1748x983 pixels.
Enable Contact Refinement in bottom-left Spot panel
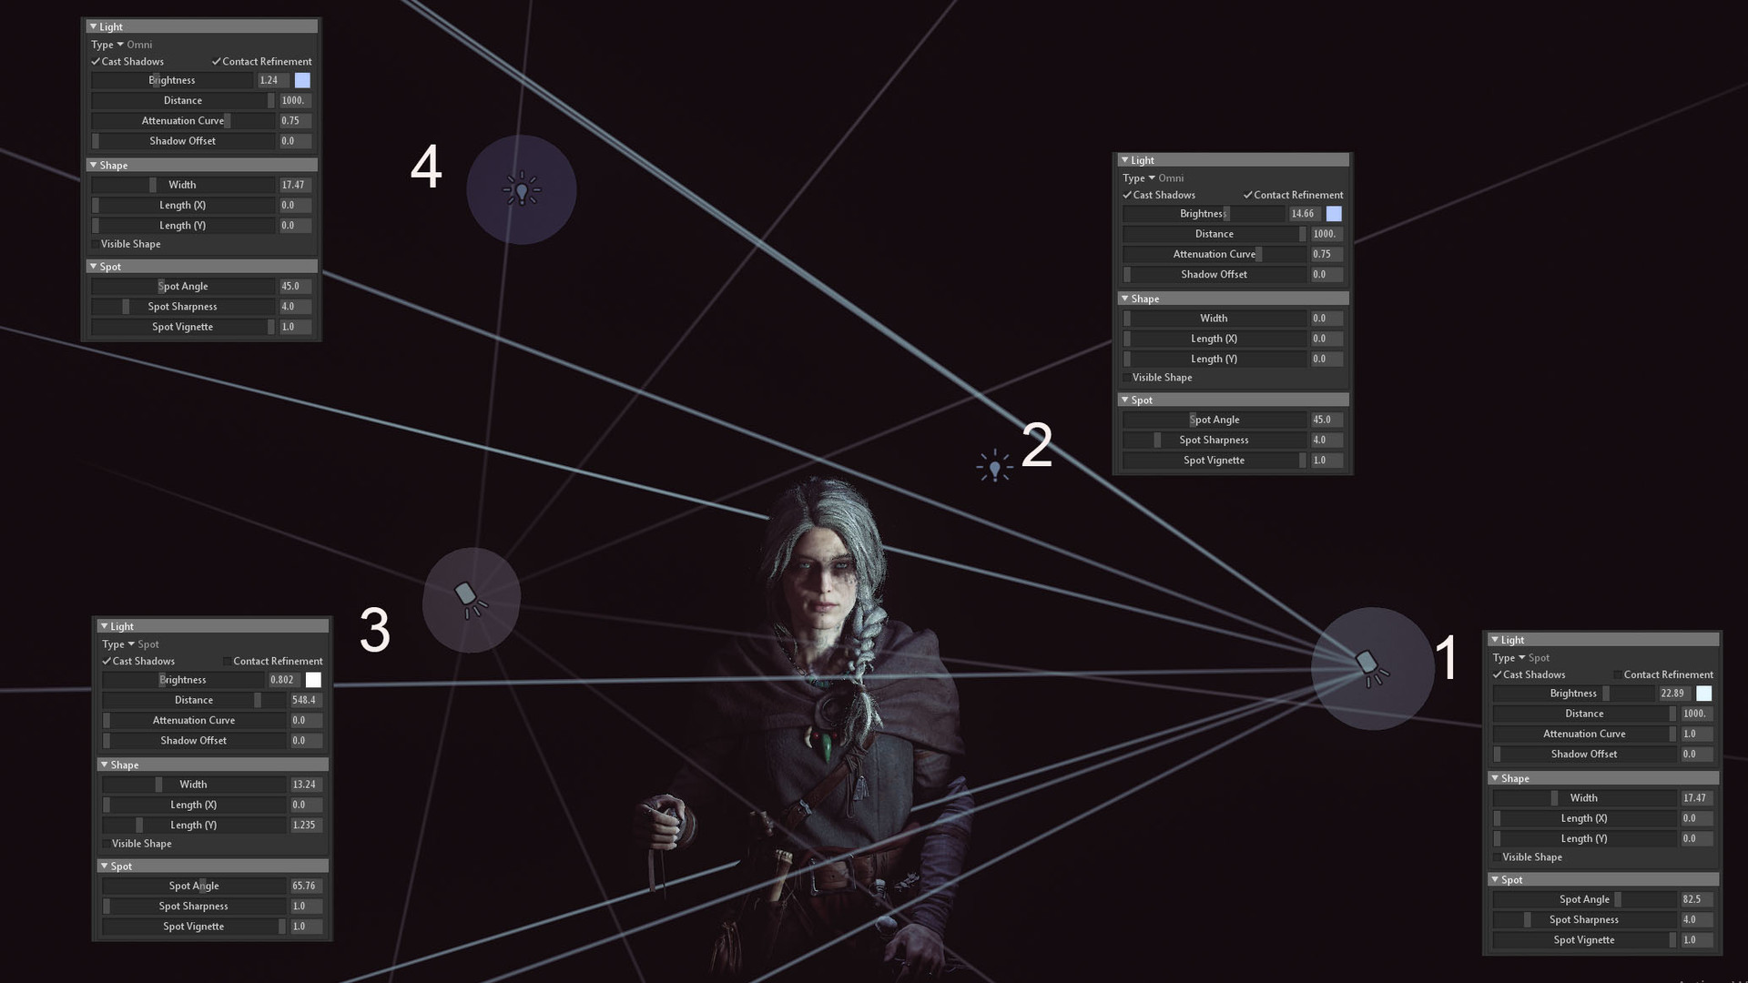click(x=227, y=662)
